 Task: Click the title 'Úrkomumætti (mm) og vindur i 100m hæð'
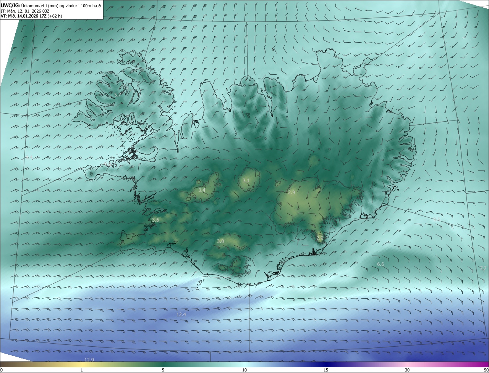click(x=61, y=5)
